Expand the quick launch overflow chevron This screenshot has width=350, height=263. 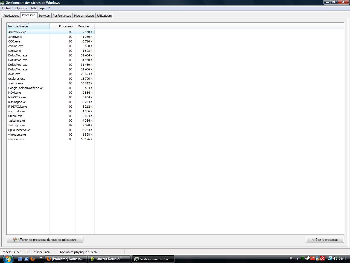[x=41, y=258]
